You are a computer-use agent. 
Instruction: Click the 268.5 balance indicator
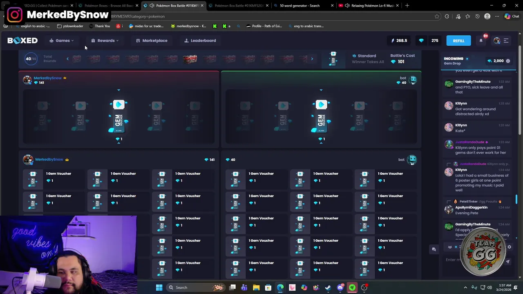(x=399, y=40)
